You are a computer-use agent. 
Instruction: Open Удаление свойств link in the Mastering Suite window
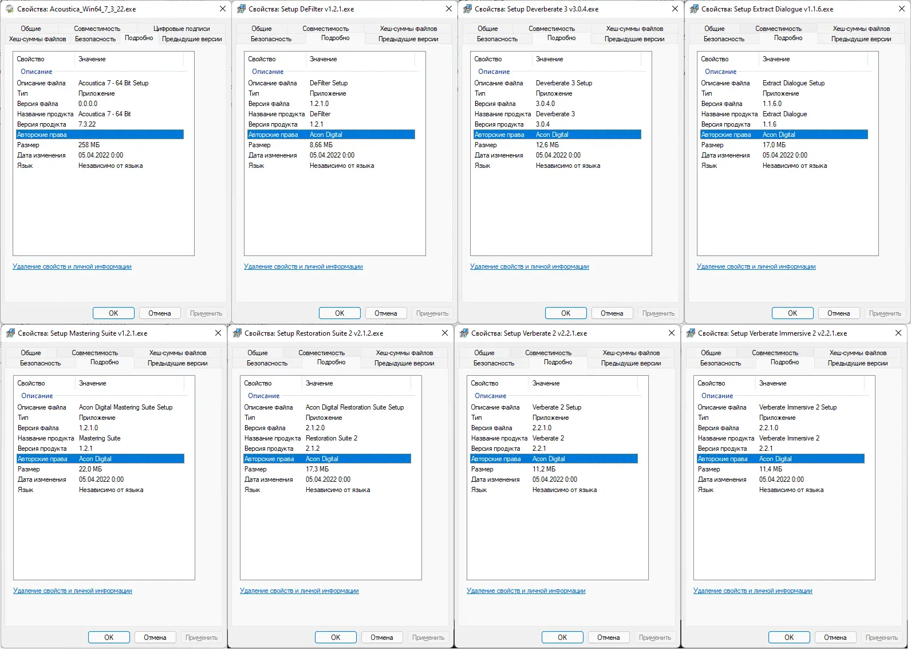tap(73, 591)
